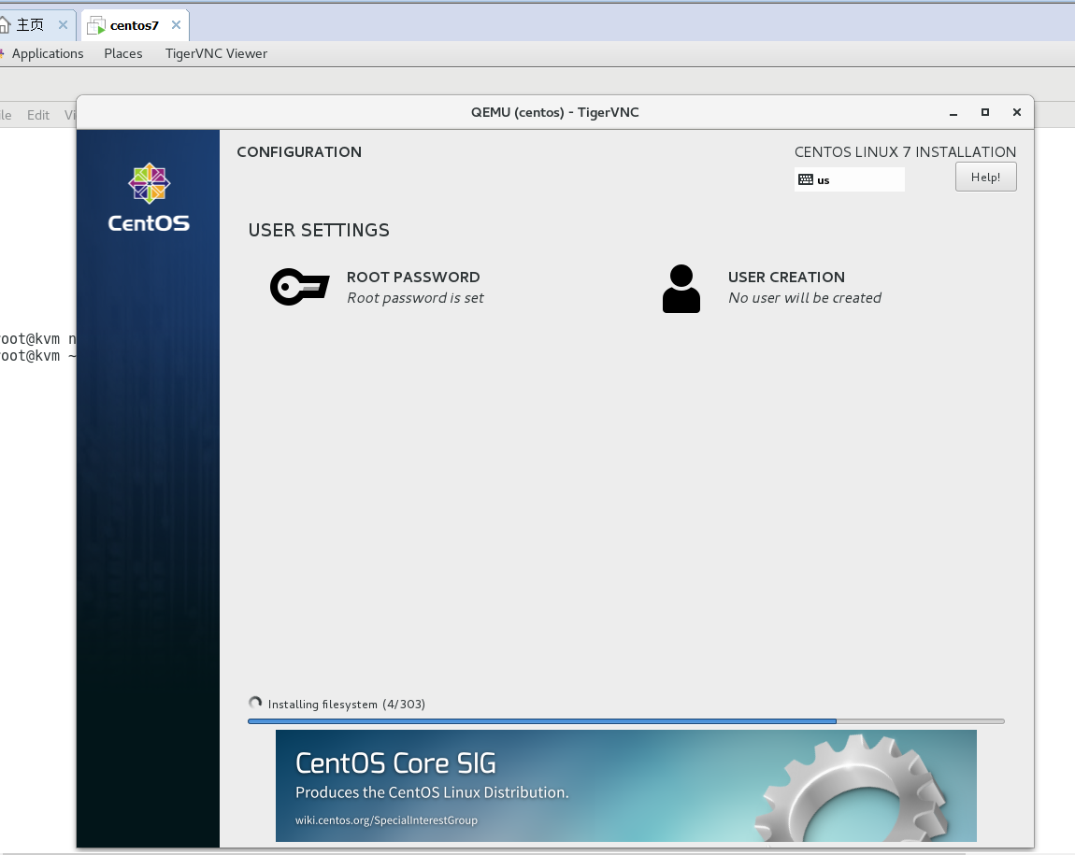Open the Root Password key icon
Screen dimensions: 1075x855
300,286
